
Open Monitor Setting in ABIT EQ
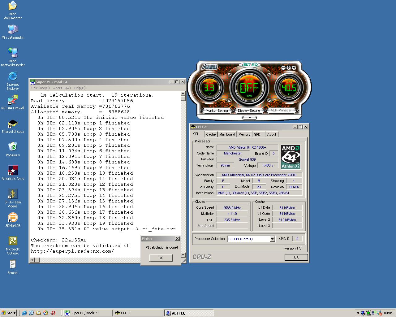217,111
